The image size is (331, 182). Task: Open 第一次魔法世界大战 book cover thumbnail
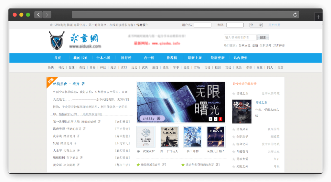pos(146,137)
